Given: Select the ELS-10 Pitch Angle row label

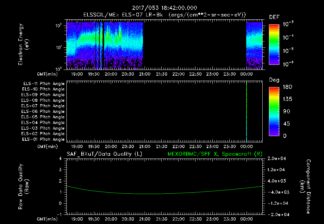Looking at the screenshot, I should (x=43, y=89).
